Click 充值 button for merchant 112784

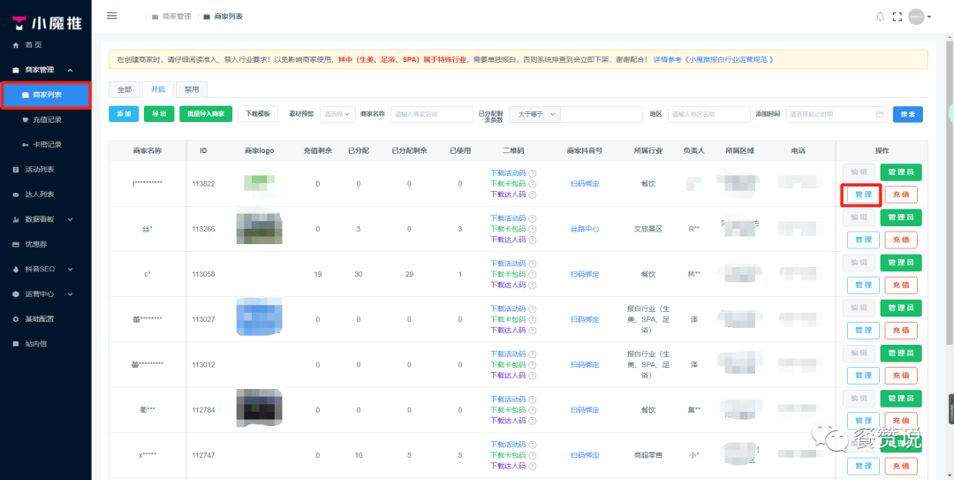pos(901,420)
